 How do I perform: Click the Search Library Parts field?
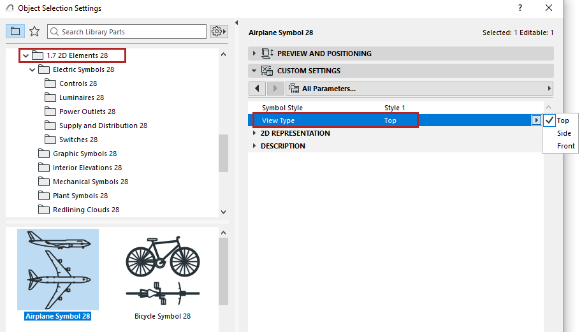click(x=127, y=31)
